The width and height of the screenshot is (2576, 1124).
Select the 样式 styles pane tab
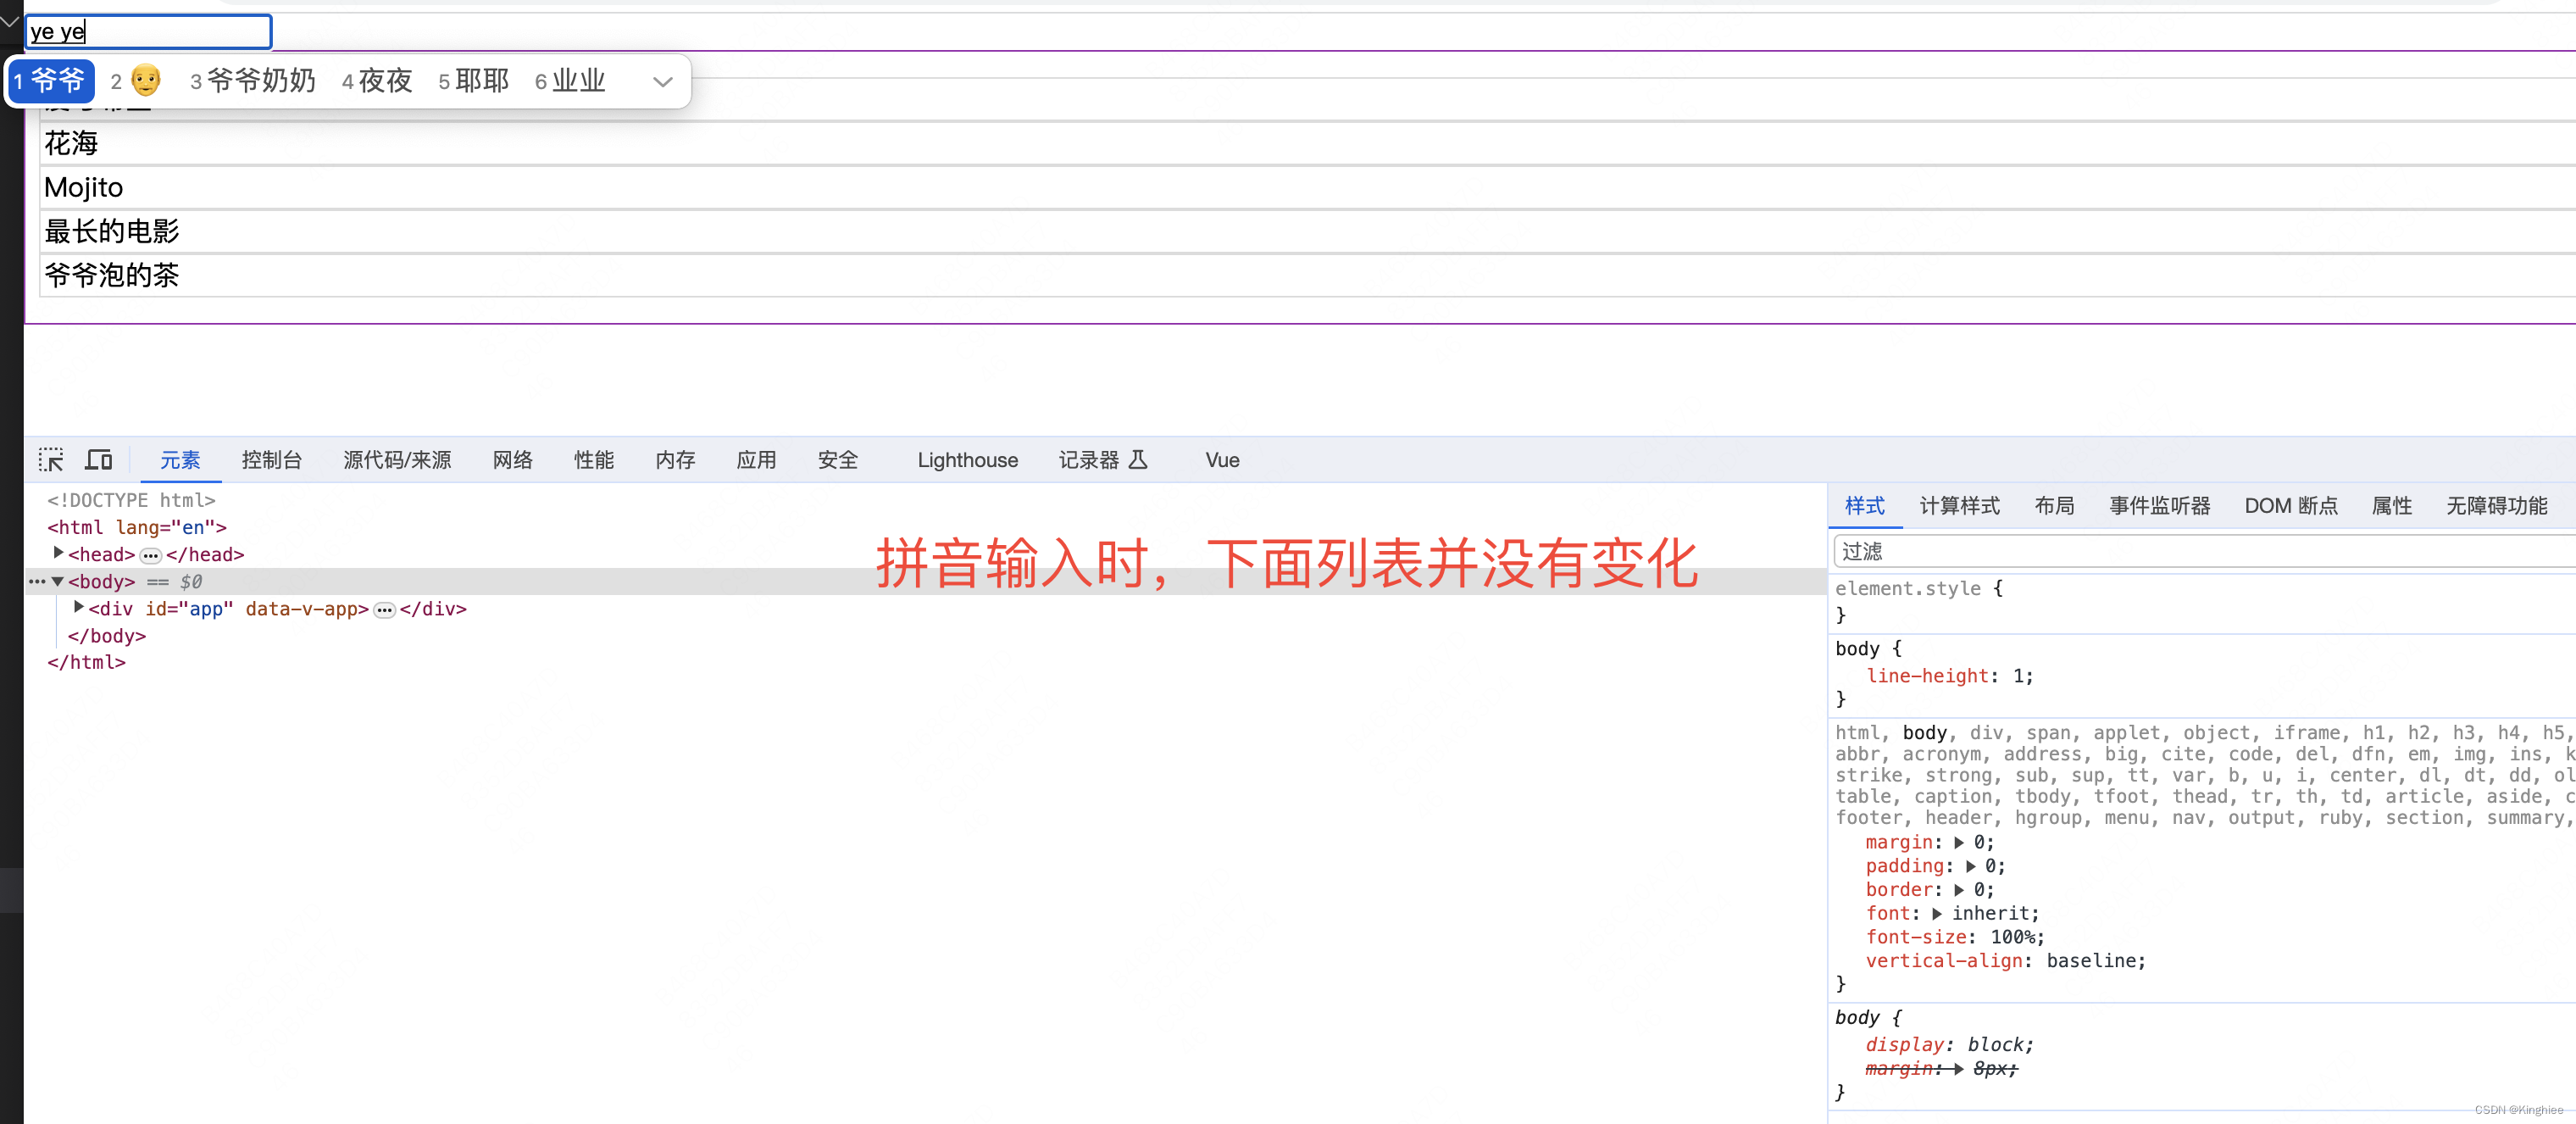[x=1864, y=506]
